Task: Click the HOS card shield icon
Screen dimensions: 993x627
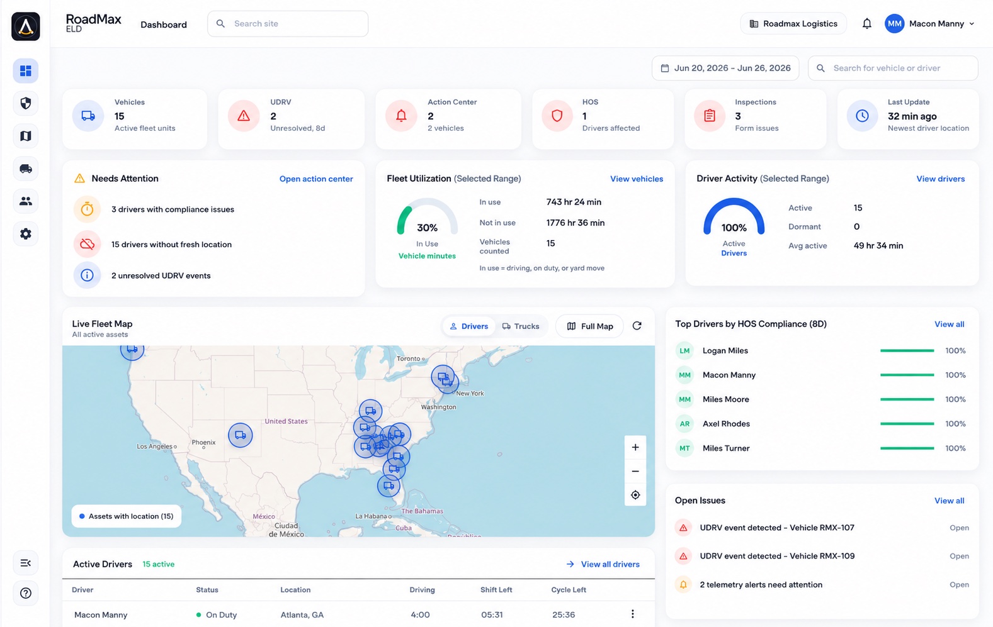Action: coord(557,116)
